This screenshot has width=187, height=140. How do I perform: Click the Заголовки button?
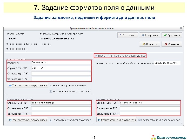click(128, 35)
